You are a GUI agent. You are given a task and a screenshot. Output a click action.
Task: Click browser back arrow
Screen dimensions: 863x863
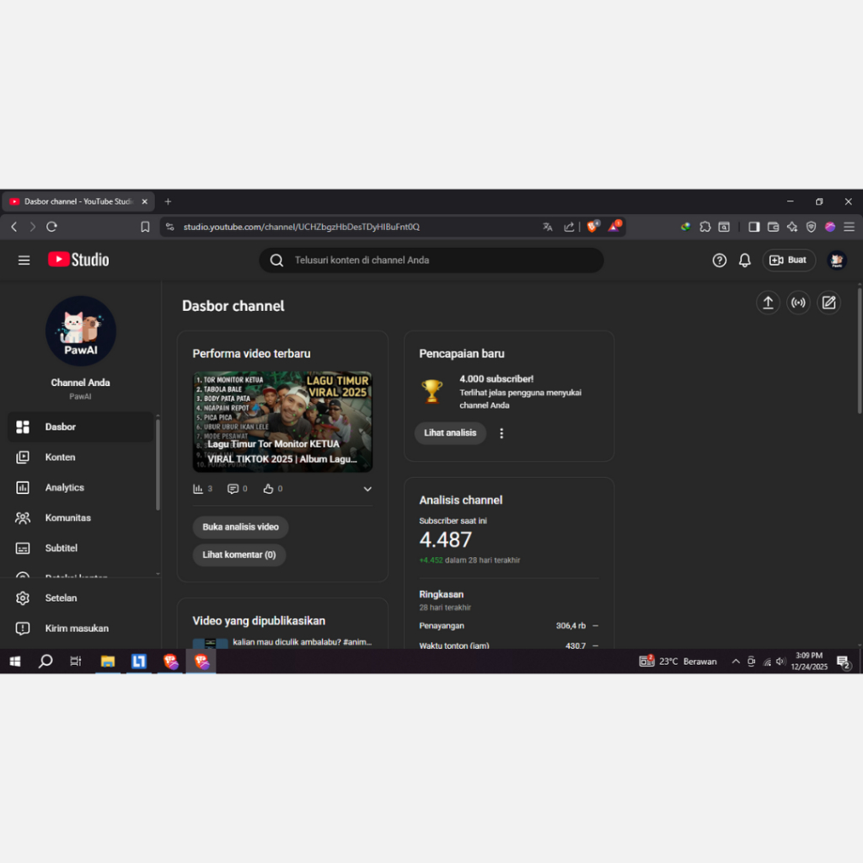point(14,227)
